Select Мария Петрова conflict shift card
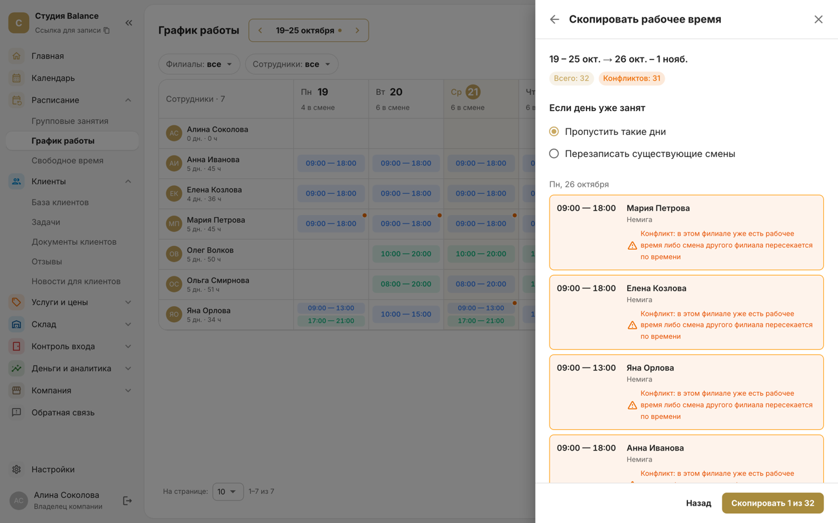 [686, 232]
